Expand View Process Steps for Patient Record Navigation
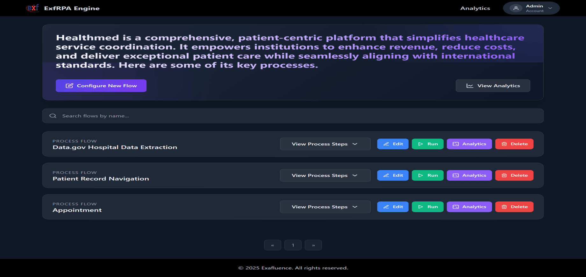The width and height of the screenshot is (586, 277). pos(325,175)
